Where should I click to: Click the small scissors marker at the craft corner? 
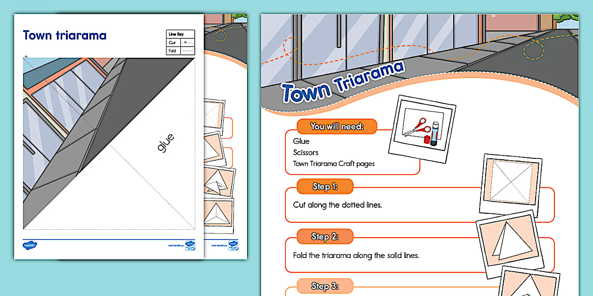(26, 56)
